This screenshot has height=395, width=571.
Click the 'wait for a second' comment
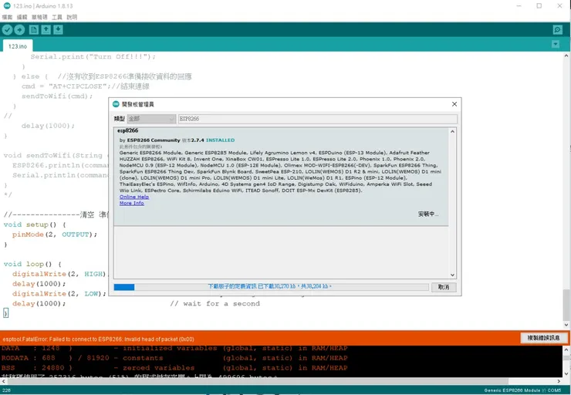[215, 303]
